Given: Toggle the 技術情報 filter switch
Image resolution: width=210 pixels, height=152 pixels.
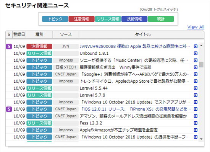Looking at the screenshot, I should 134,19.
